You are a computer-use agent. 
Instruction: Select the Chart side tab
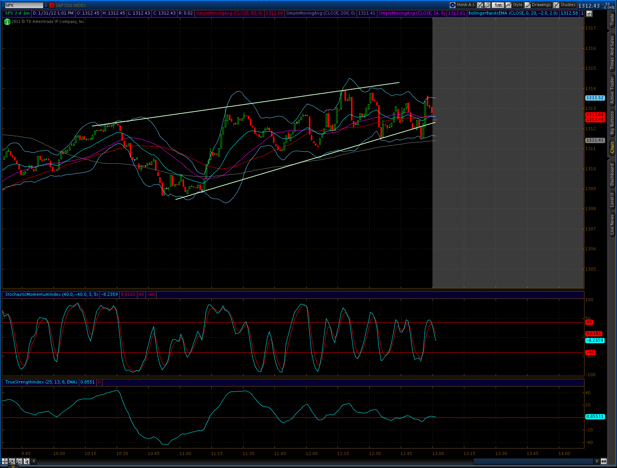tap(612, 147)
